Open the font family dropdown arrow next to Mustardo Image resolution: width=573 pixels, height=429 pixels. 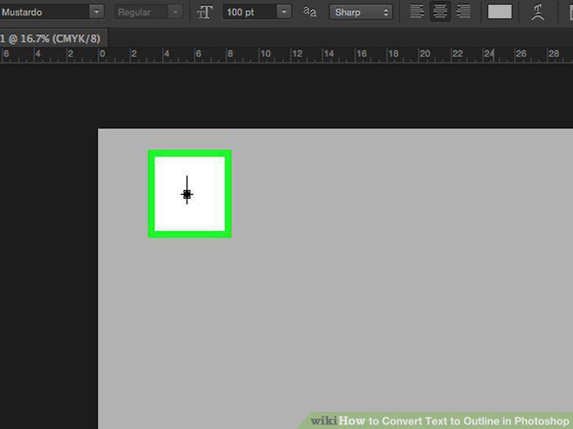click(97, 12)
